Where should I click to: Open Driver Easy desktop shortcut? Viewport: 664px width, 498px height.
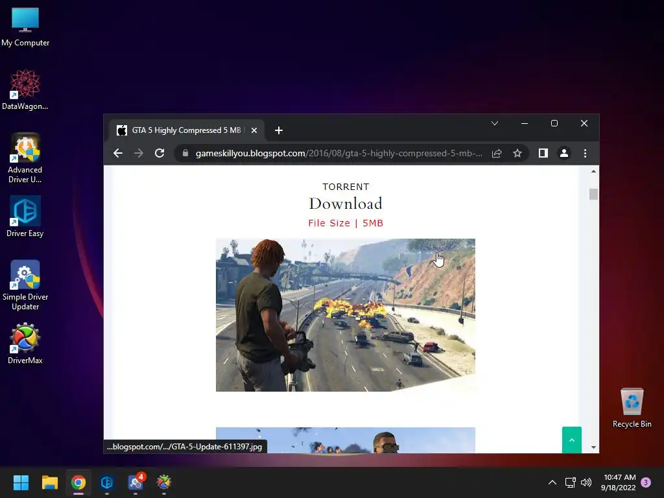point(25,217)
